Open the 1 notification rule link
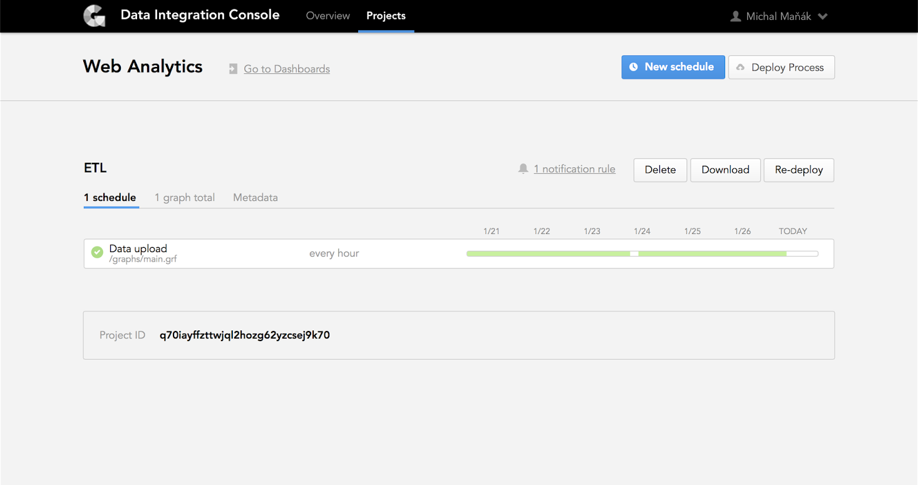This screenshot has height=485, width=918. (574, 169)
